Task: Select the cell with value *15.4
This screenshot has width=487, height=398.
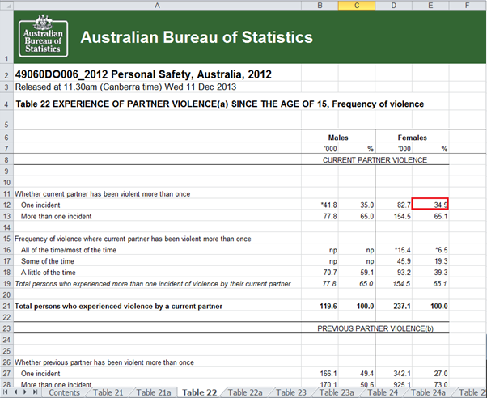Action: 393,250
